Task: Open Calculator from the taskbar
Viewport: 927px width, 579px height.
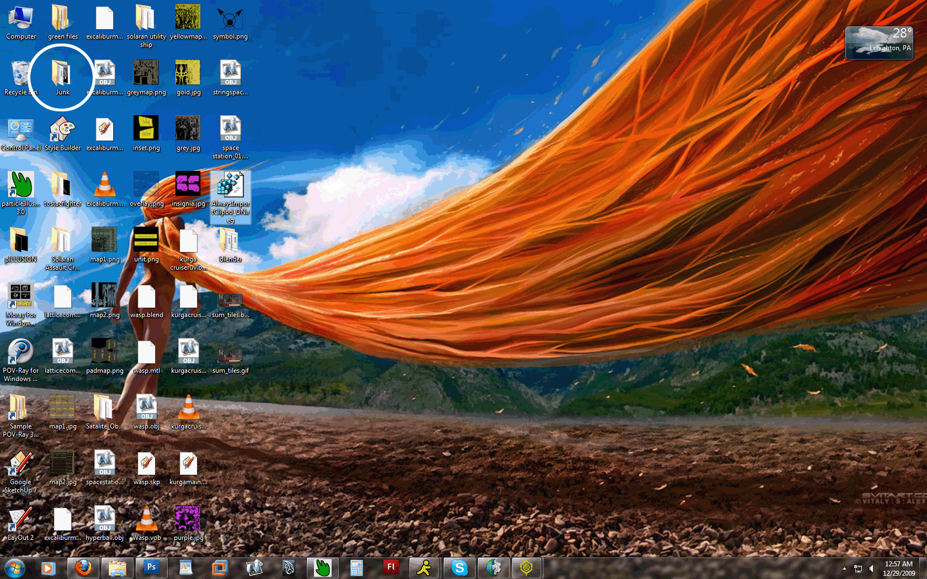Action: [x=356, y=568]
